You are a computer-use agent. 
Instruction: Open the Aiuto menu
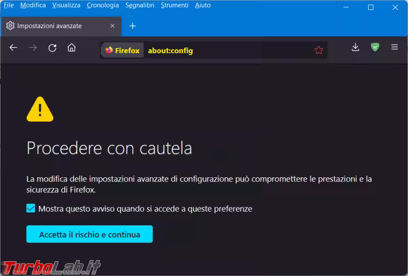tap(202, 5)
